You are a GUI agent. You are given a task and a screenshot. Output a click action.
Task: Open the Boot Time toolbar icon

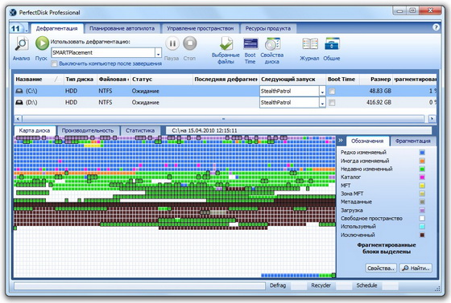pyautogui.click(x=250, y=43)
